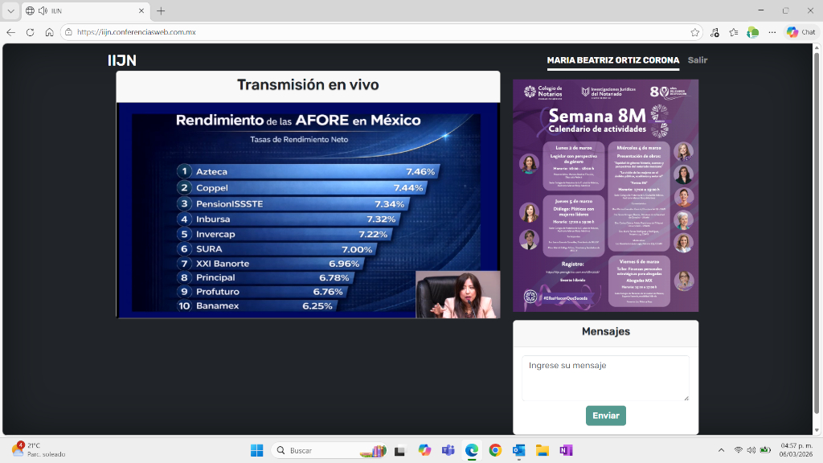Open Windows Start menu
This screenshot has height=463, width=823.
pyautogui.click(x=256, y=450)
